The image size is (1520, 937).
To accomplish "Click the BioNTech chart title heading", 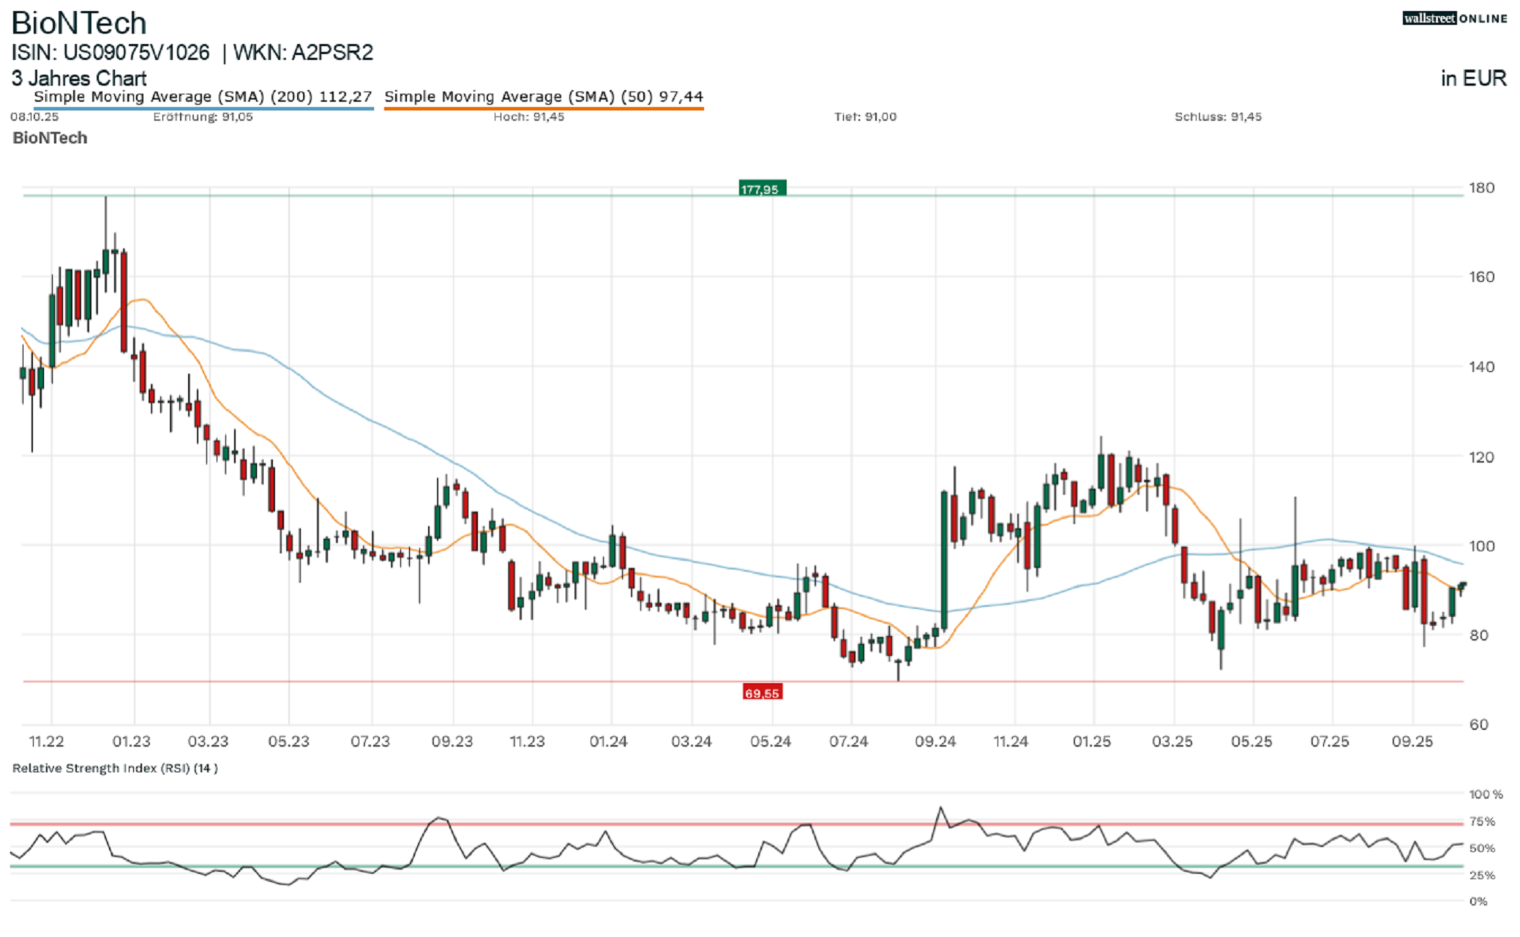I will pos(79,23).
